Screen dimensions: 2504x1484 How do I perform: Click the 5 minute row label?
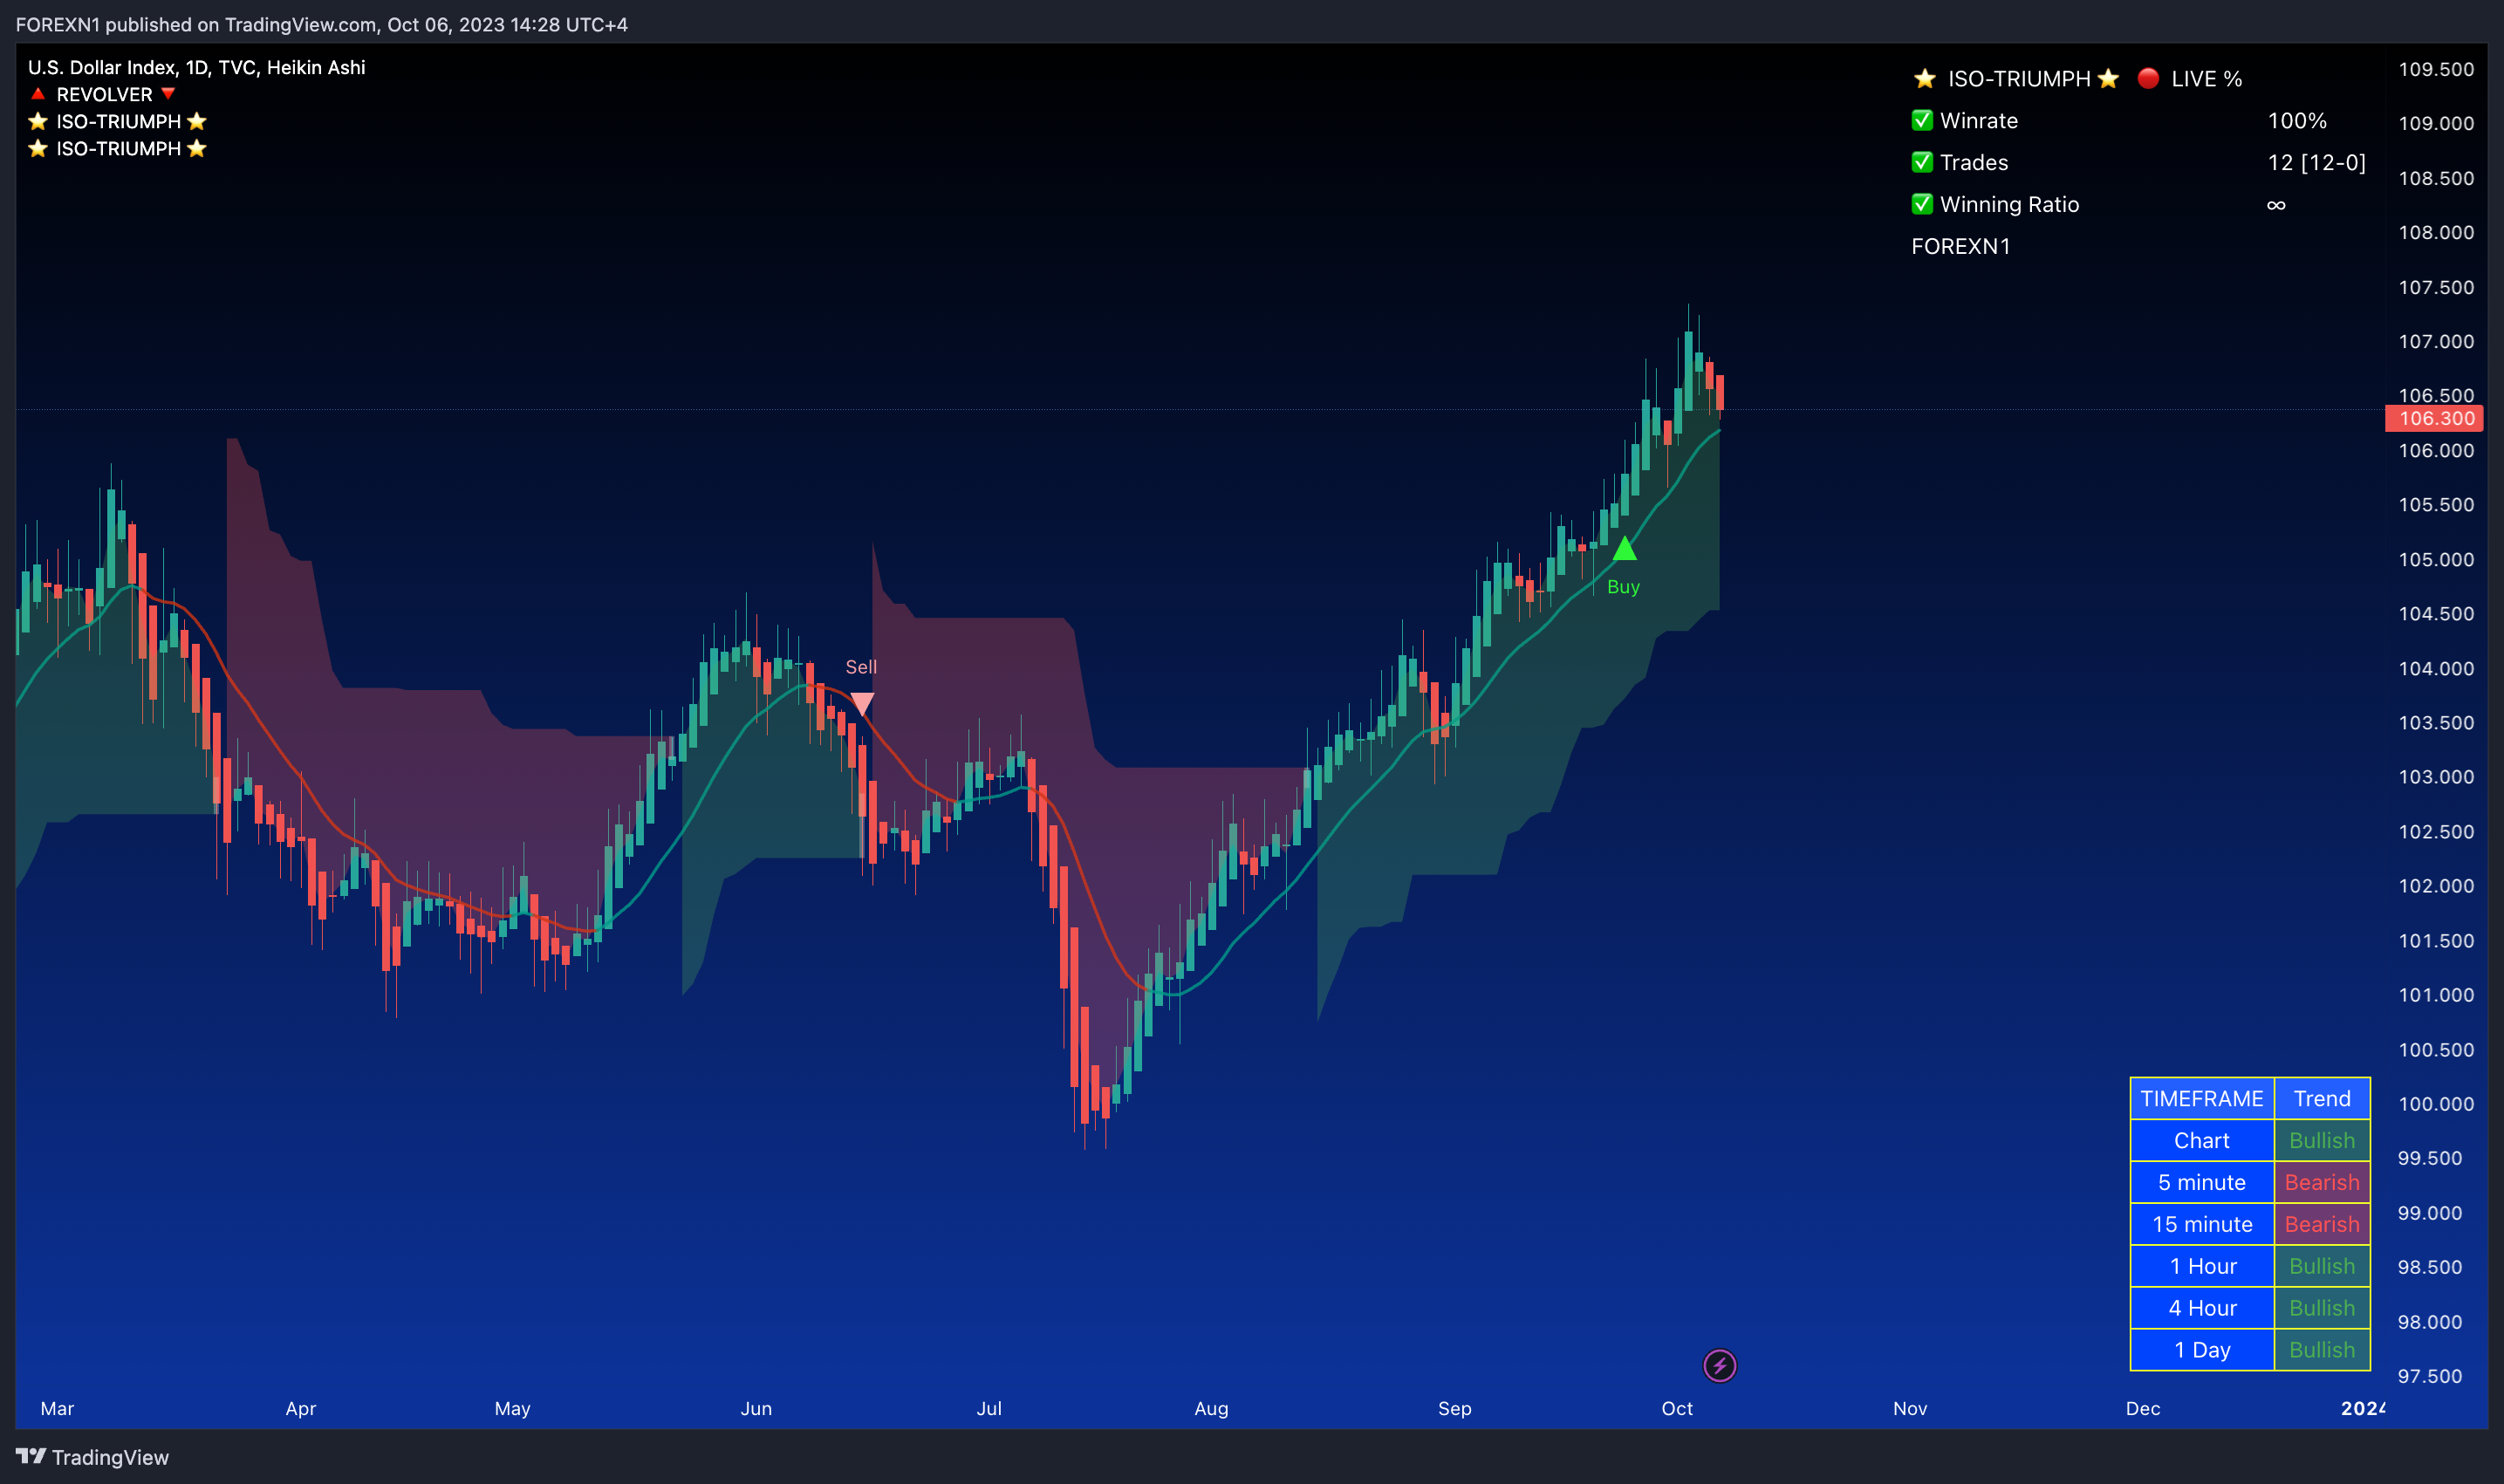[2202, 1182]
